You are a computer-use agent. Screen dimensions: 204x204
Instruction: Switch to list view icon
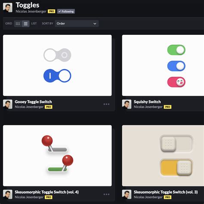[x=26, y=24]
